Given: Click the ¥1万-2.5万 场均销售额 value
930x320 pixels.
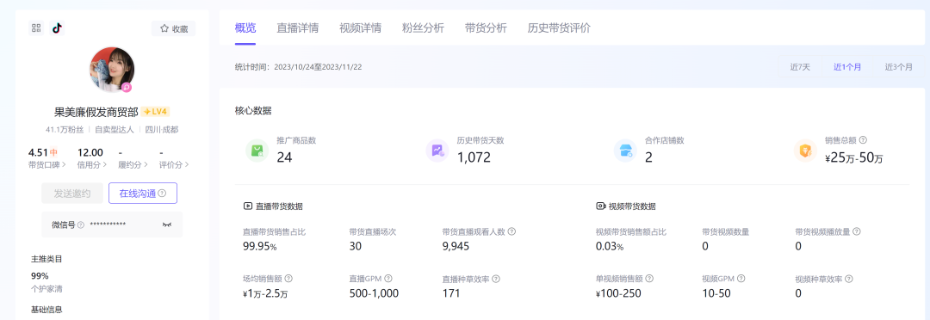Looking at the screenshot, I should pyautogui.click(x=266, y=293).
